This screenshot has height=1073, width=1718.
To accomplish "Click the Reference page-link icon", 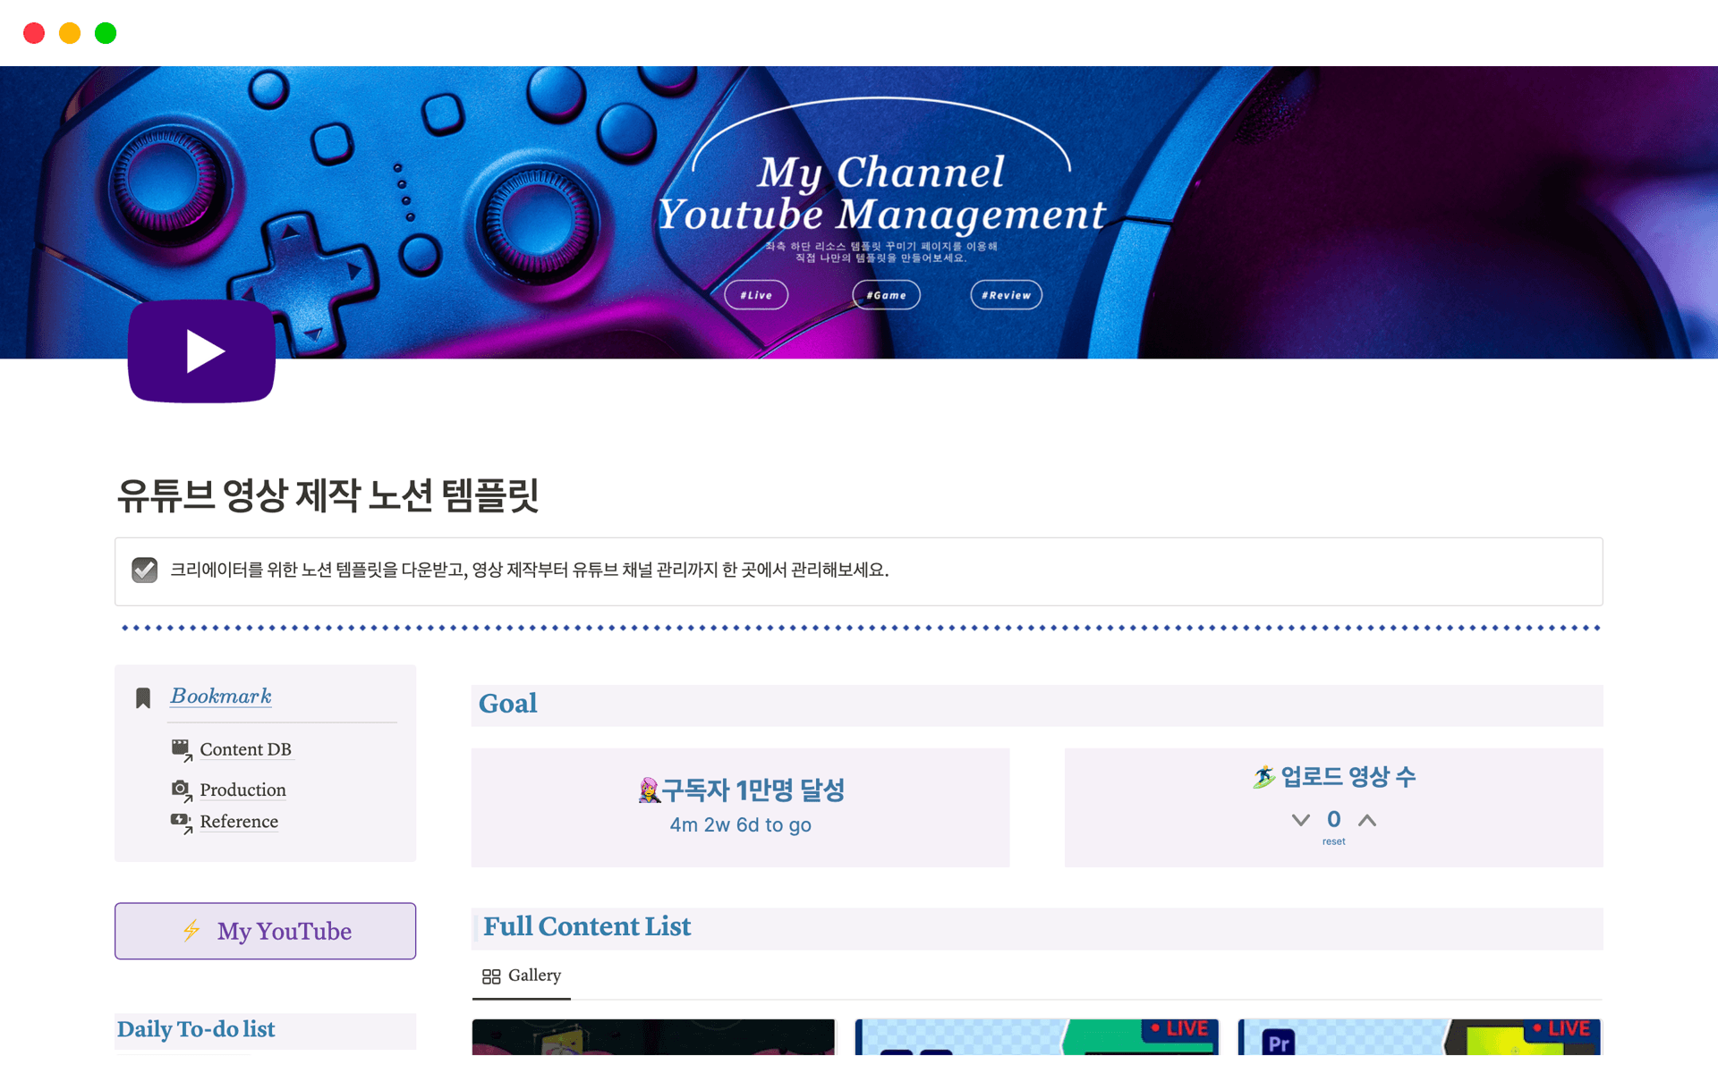I will pyautogui.click(x=181, y=821).
